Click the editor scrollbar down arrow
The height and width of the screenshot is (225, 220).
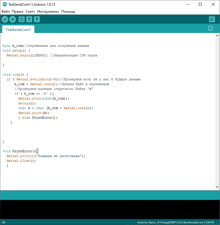217,187
